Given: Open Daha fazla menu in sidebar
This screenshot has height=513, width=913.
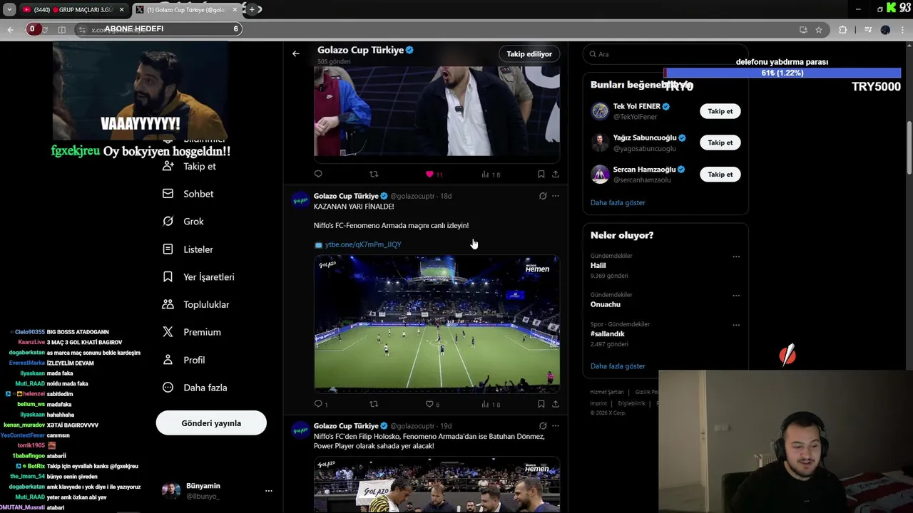Looking at the screenshot, I should pyautogui.click(x=195, y=388).
